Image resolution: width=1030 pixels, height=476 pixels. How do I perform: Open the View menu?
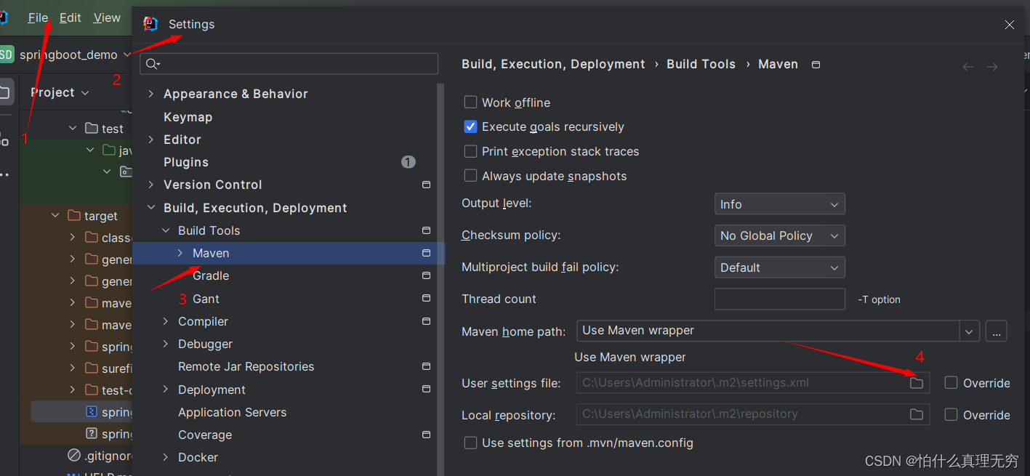(107, 17)
